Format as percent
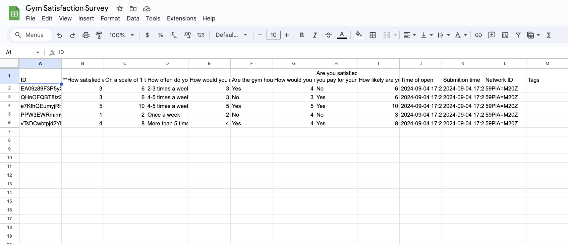Screen dimensions: 568x244 tap(161, 35)
